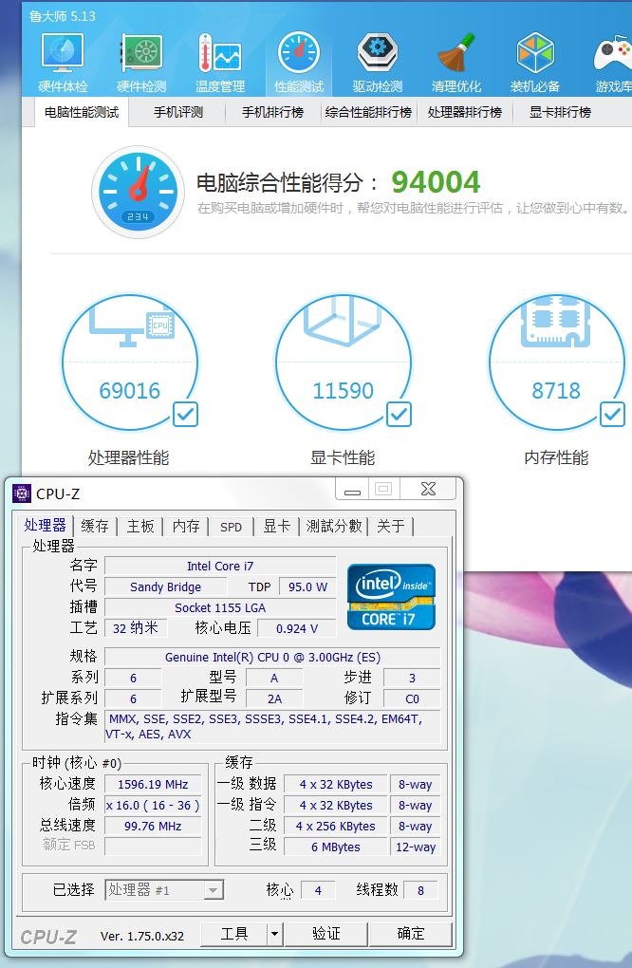Click the 显卡性能 circle showing 11590
Viewport: 632px width, 968px height.
pyautogui.click(x=344, y=363)
